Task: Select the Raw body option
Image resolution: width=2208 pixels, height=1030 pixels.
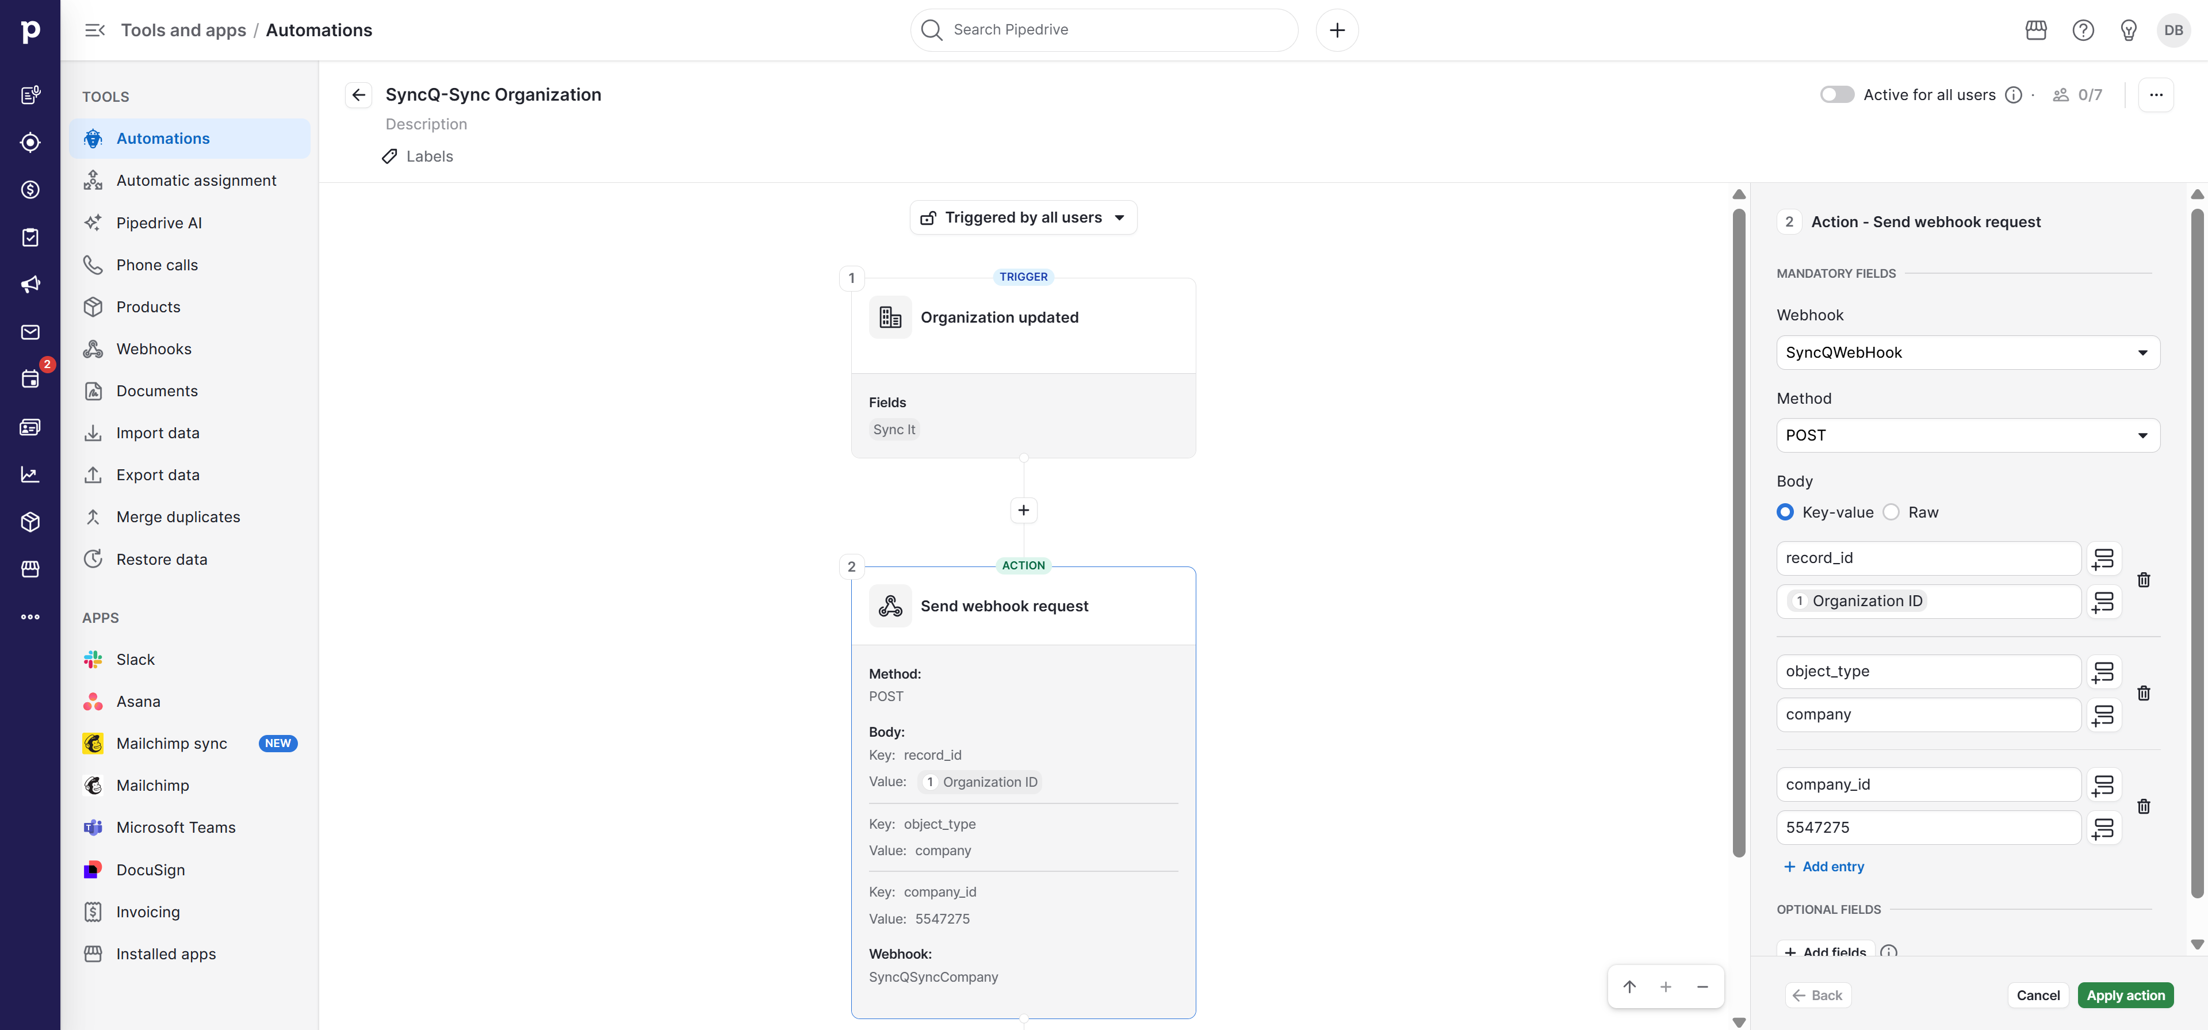Action: pos(1891,512)
